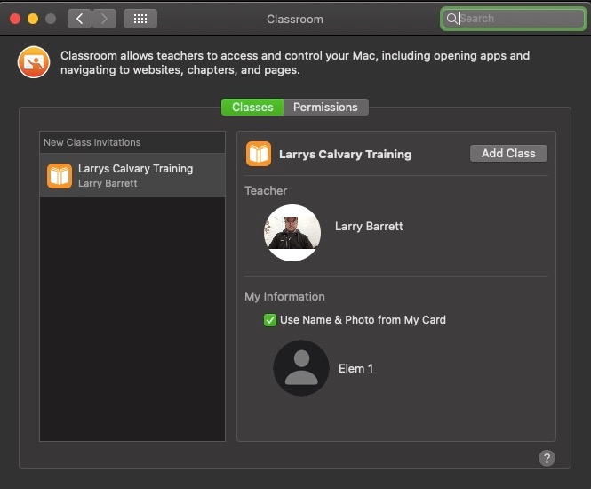Click book icon beside class title
591x489 pixels.
click(259, 154)
